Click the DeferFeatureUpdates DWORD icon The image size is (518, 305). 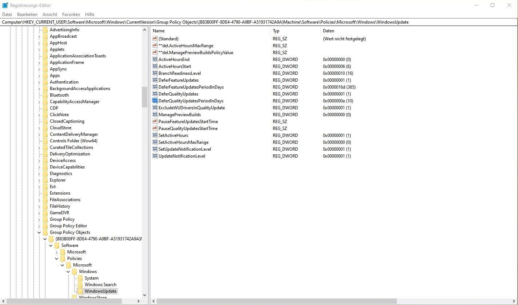pyautogui.click(x=155, y=80)
